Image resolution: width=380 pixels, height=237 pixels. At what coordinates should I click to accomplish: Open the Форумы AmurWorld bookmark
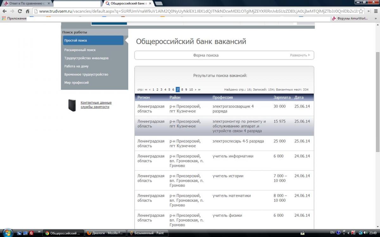[350, 18]
